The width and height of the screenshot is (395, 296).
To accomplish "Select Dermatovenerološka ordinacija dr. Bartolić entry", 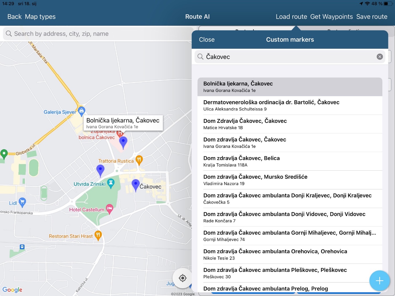I will (x=290, y=105).
